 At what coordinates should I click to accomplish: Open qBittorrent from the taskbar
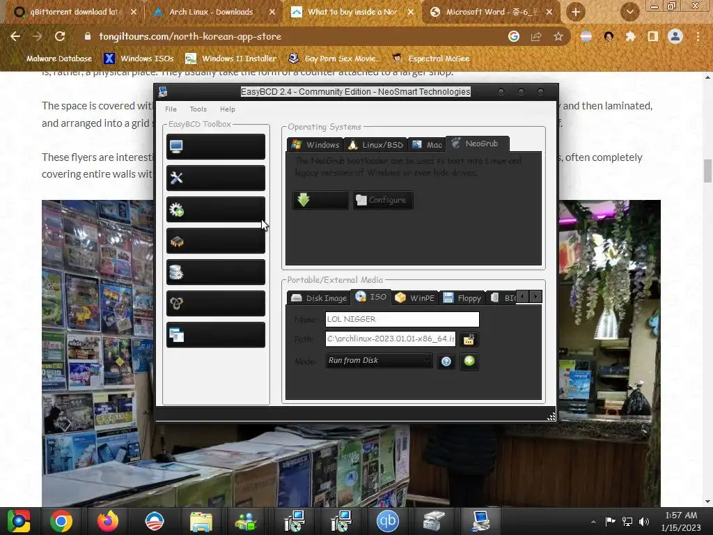[387, 521]
